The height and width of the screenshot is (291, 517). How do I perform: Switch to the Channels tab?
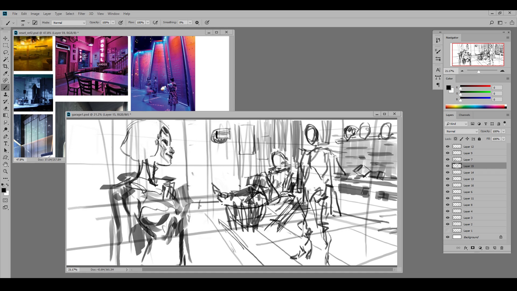[464, 115]
